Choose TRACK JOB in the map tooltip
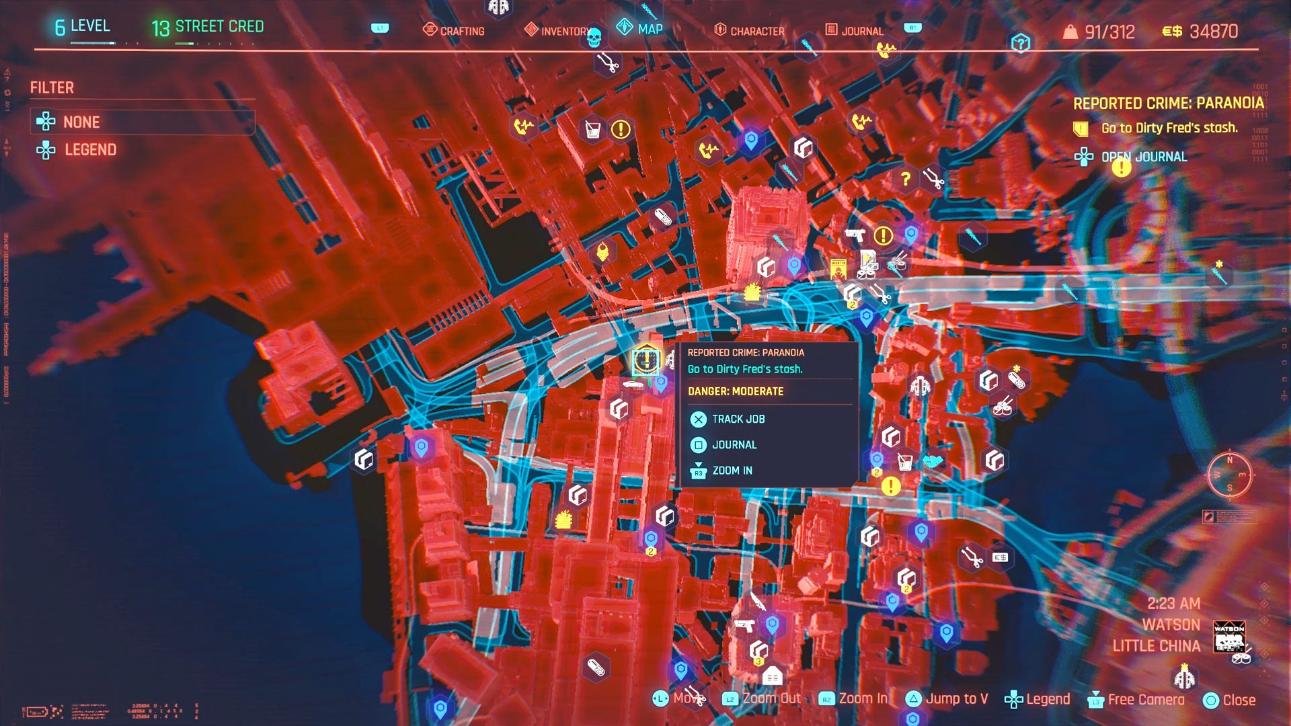Image resolution: width=1291 pixels, height=726 pixels. (x=728, y=419)
